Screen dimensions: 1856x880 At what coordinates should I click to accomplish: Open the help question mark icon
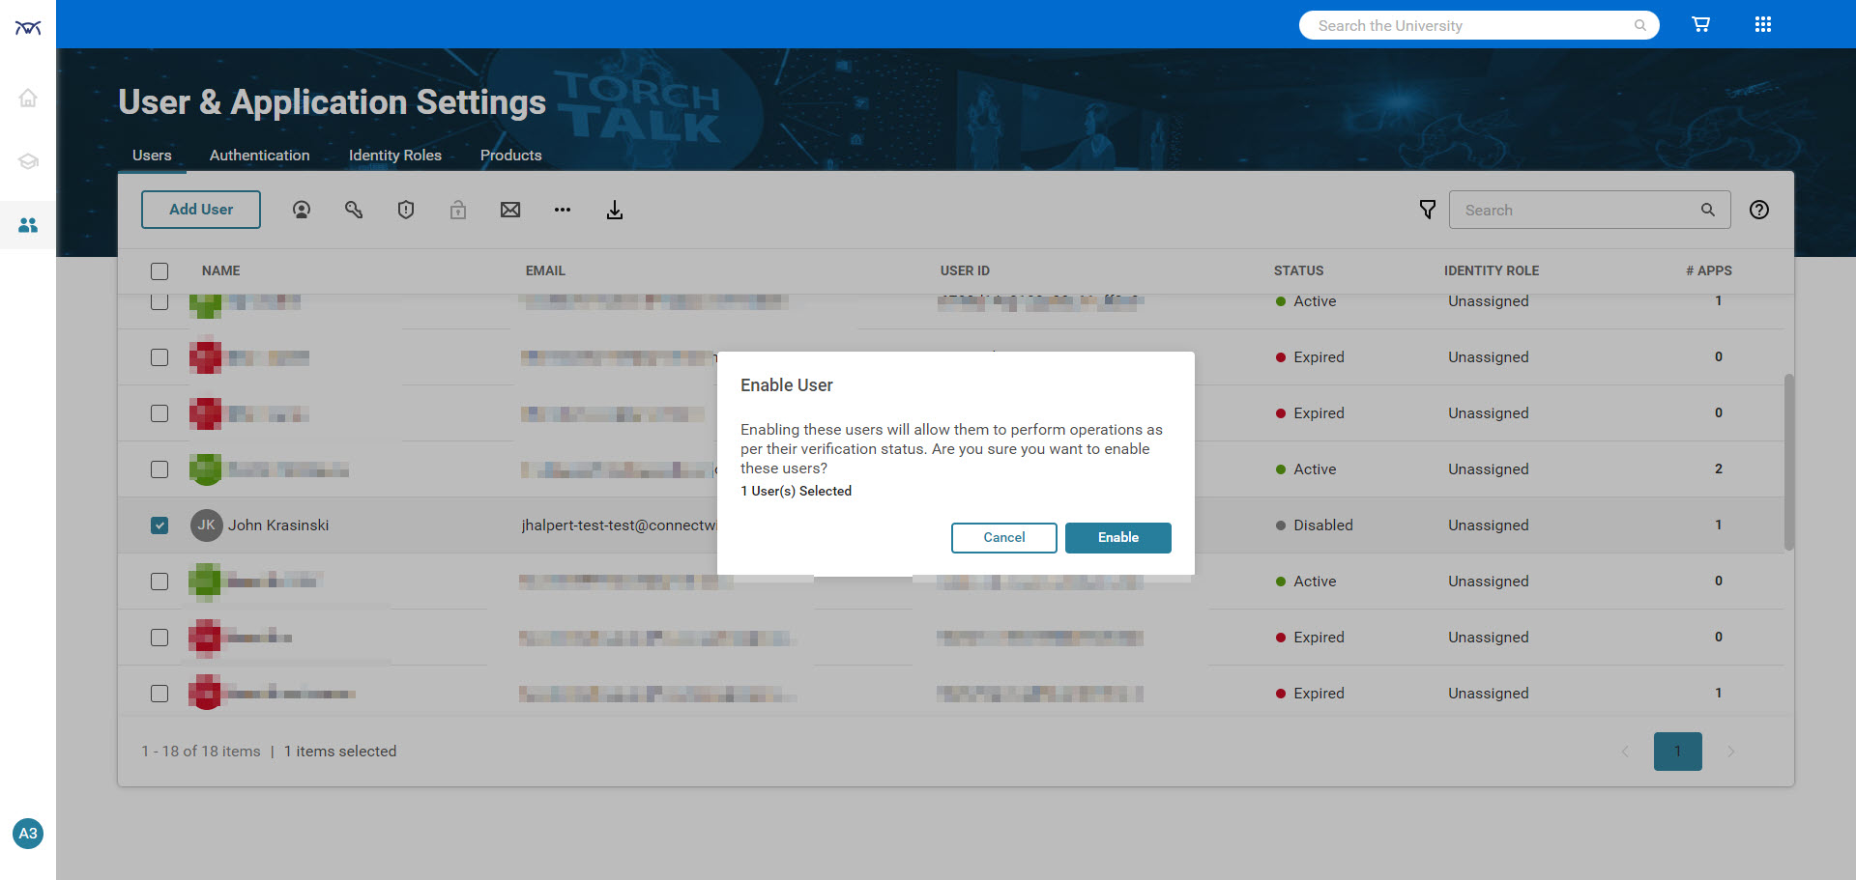point(1758,210)
